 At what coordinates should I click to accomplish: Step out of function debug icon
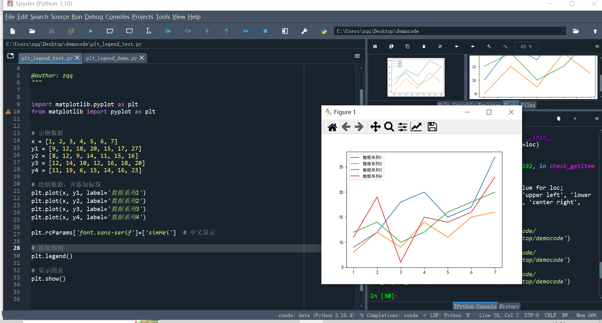tap(227, 31)
